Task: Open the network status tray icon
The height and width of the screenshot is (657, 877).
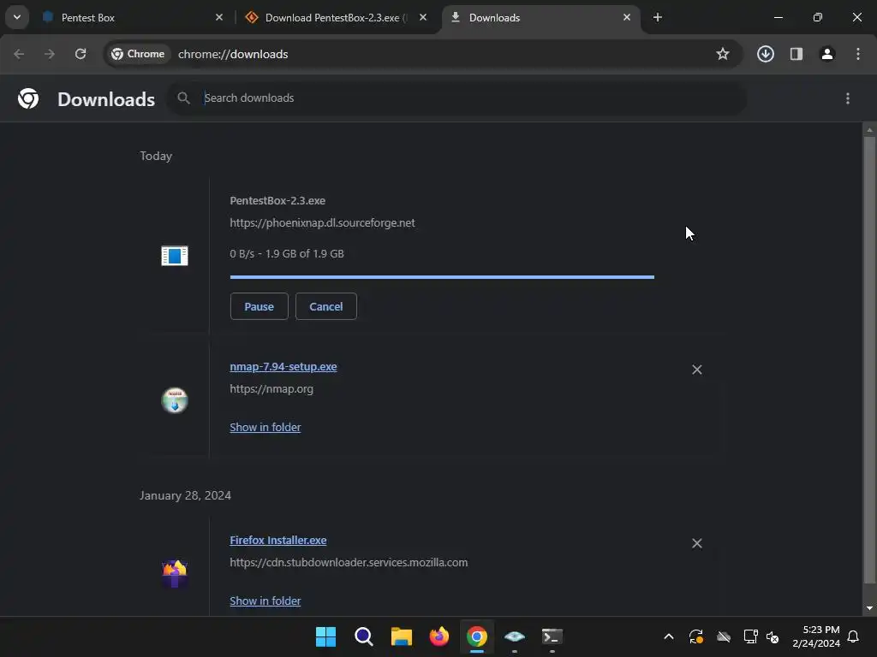Action: pos(750,636)
